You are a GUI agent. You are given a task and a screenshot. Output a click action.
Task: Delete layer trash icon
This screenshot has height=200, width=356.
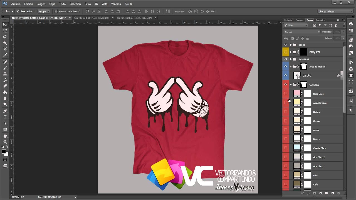click(338, 193)
